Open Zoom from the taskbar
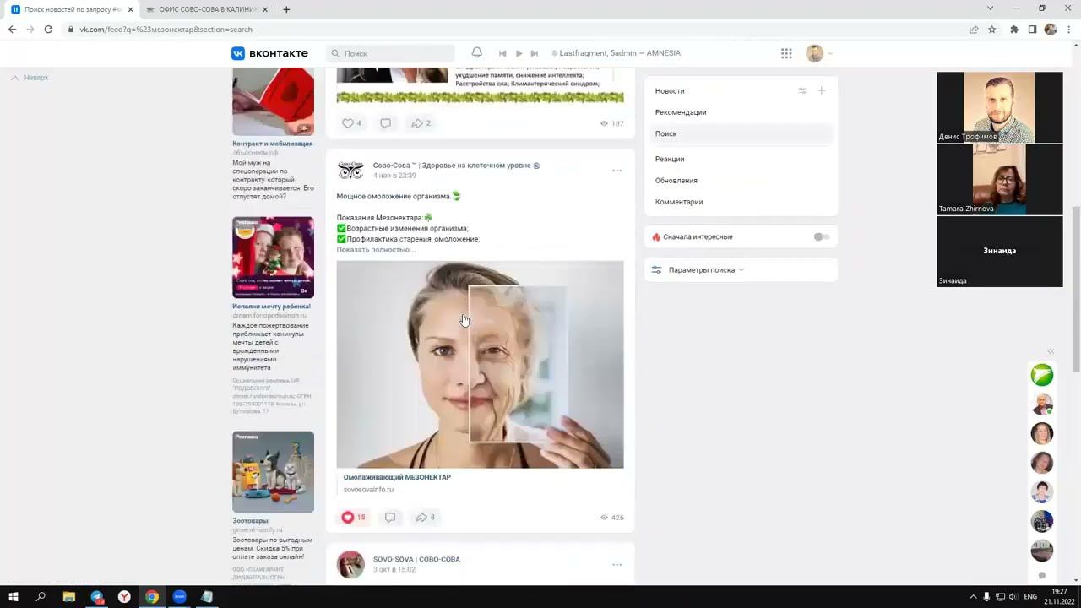 click(179, 597)
